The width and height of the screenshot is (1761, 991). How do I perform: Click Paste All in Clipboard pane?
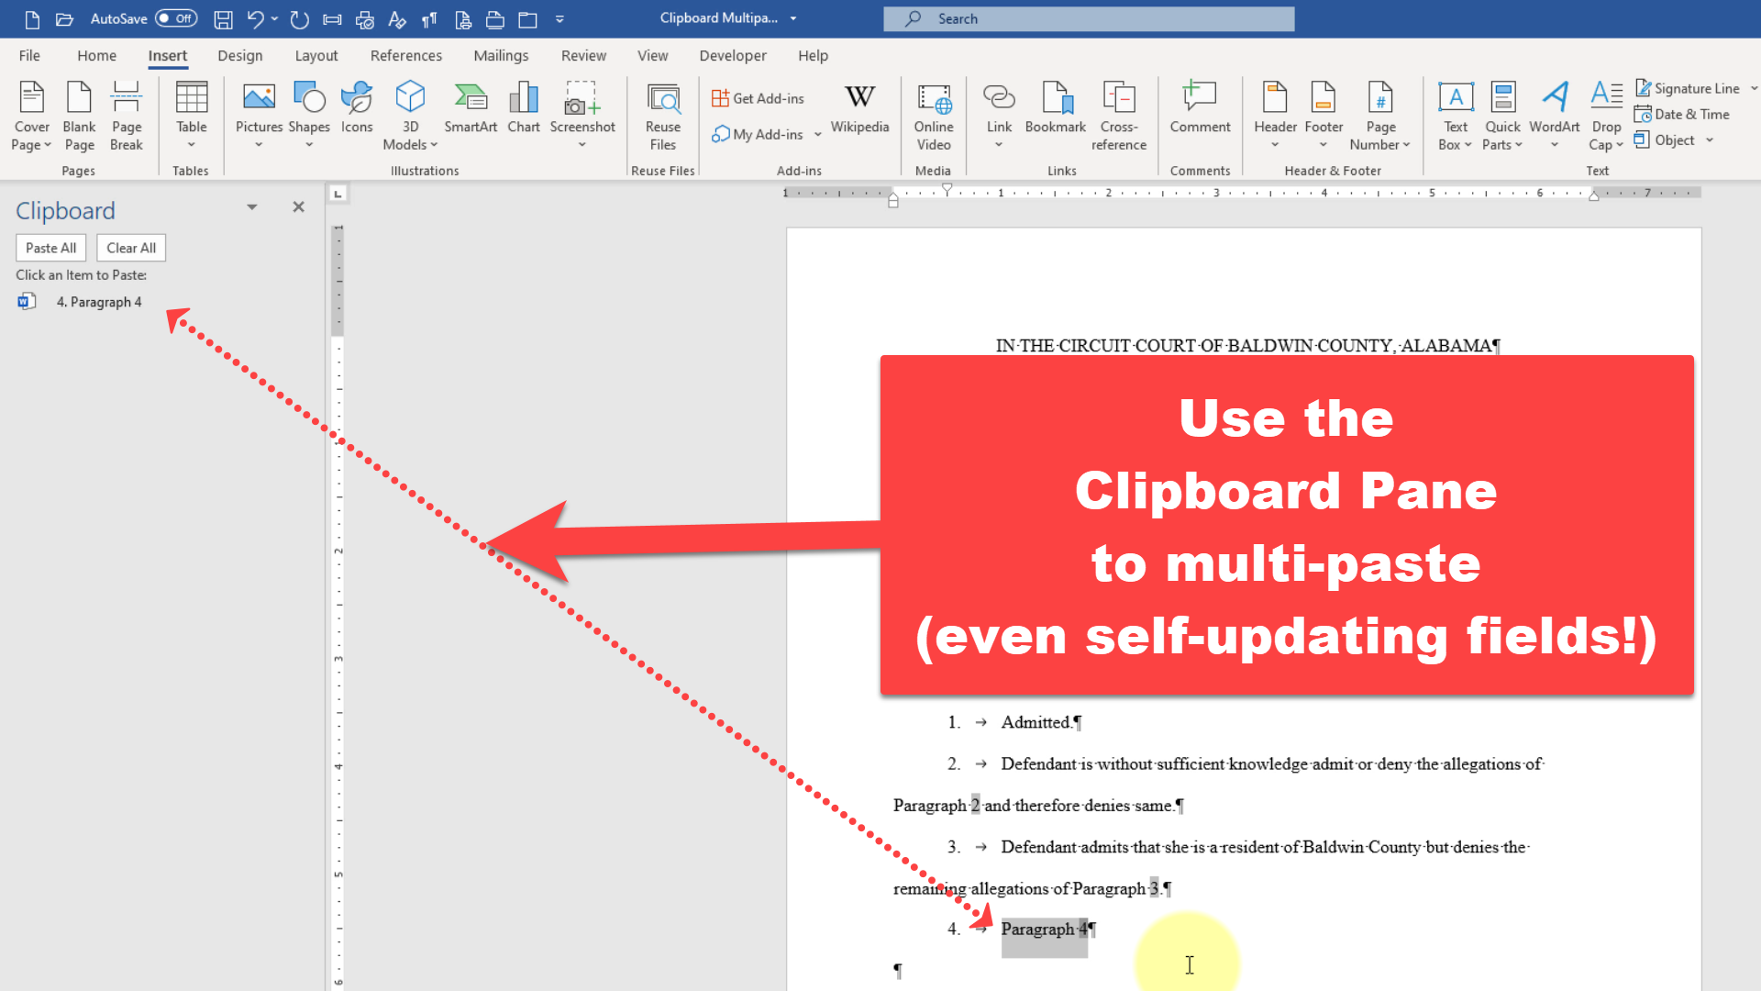click(50, 248)
